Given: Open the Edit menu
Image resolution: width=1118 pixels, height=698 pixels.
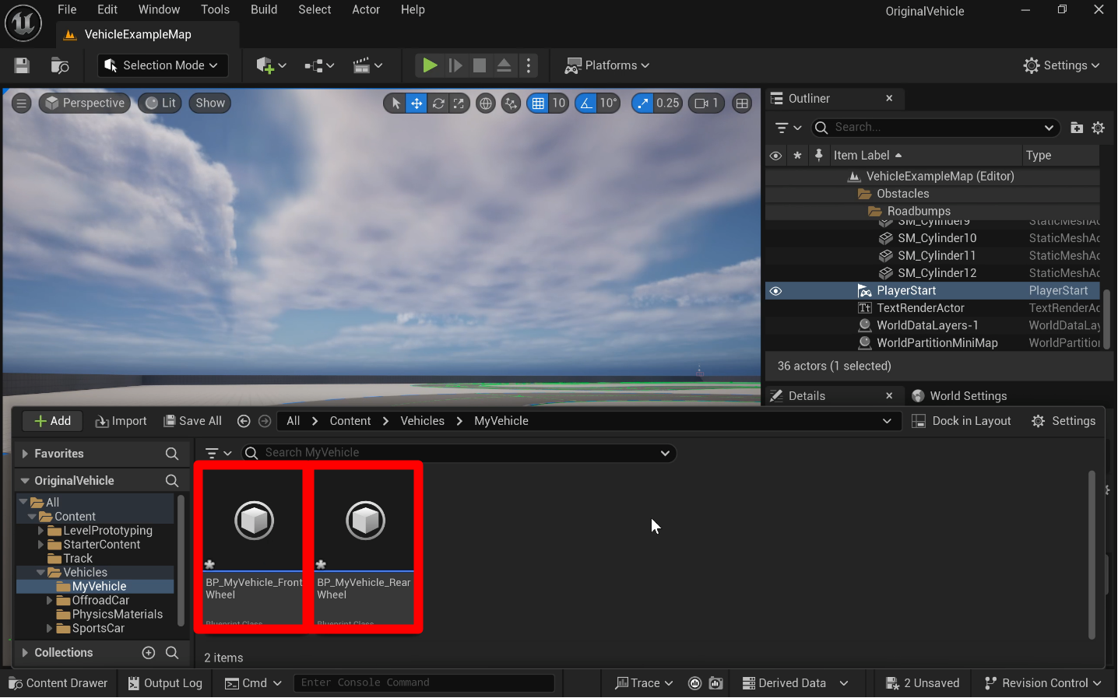Looking at the screenshot, I should pos(107,9).
